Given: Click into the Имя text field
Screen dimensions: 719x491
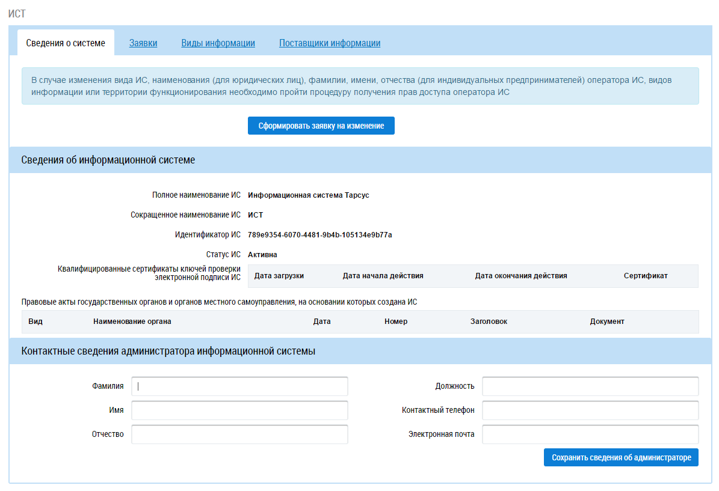Looking at the screenshot, I should [x=239, y=410].
